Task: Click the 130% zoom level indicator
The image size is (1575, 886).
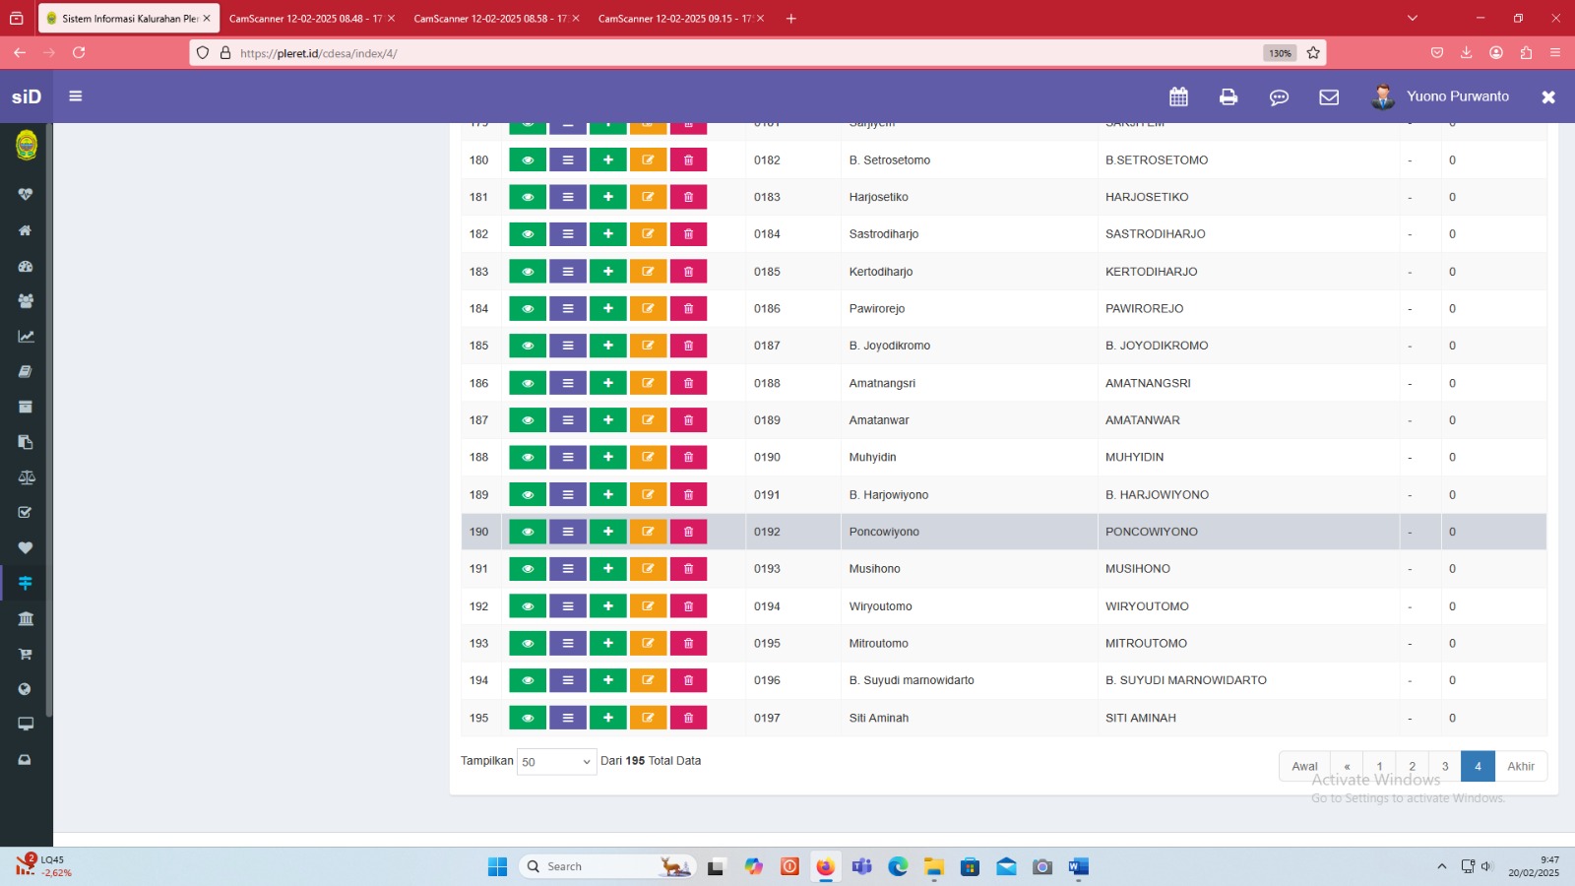Action: pos(1280,53)
